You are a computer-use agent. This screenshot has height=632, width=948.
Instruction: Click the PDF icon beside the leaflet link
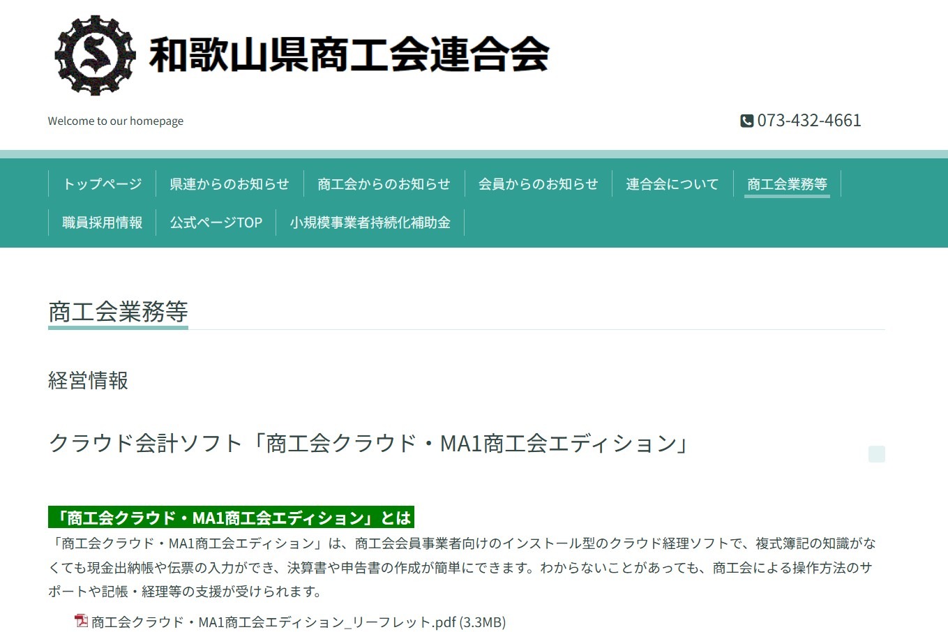click(82, 621)
